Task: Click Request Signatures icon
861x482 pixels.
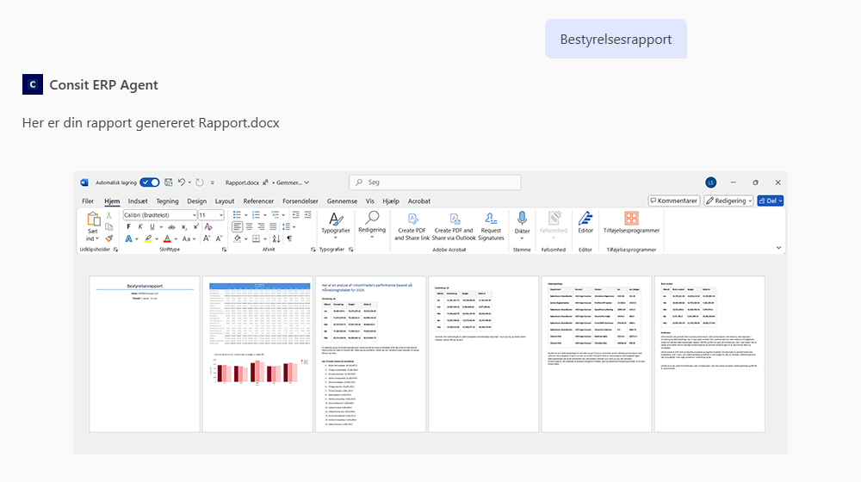Action: pyautogui.click(x=491, y=226)
